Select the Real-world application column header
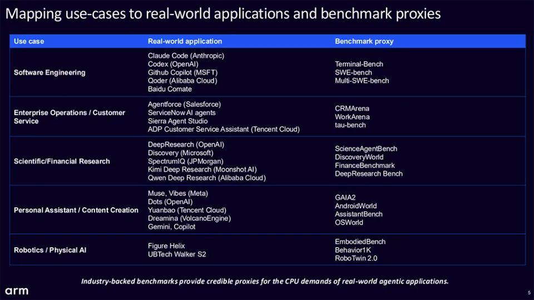The width and height of the screenshot is (534, 300). tap(185, 41)
